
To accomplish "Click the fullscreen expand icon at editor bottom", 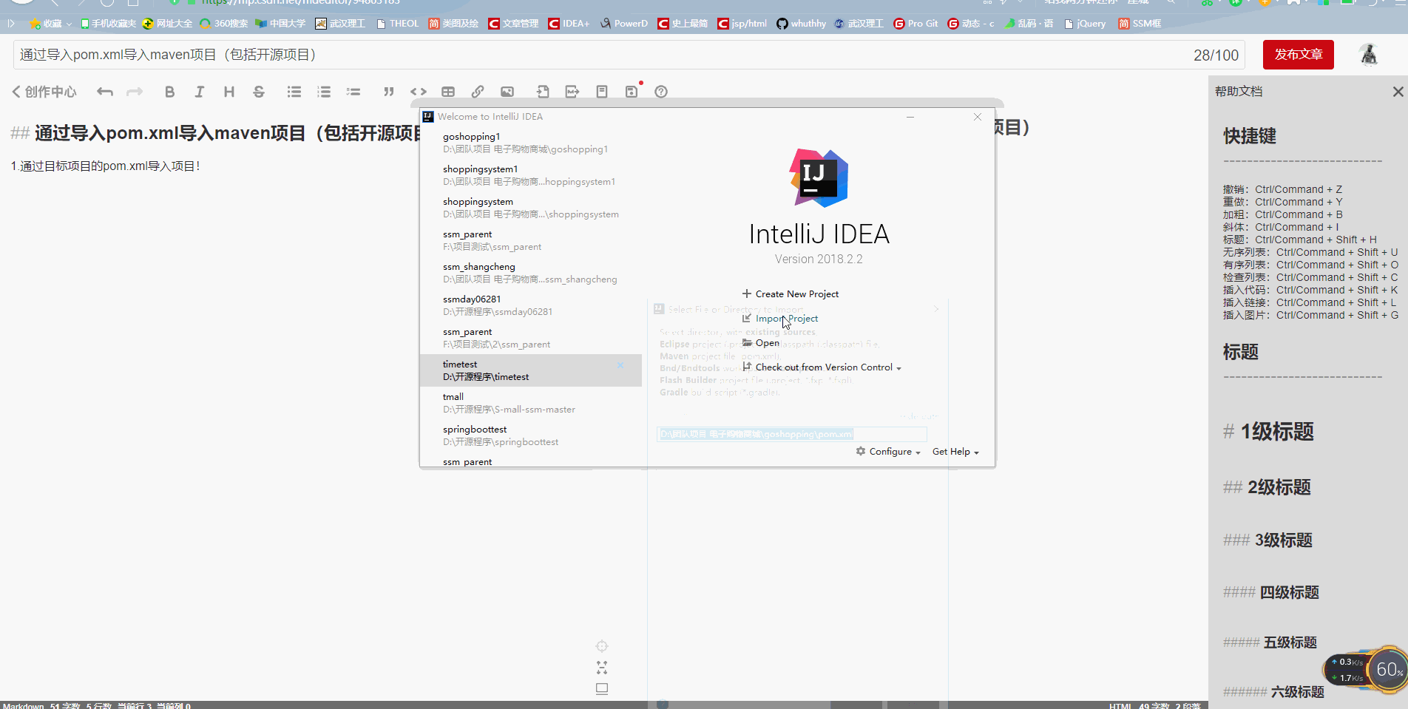I will point(602,668).
